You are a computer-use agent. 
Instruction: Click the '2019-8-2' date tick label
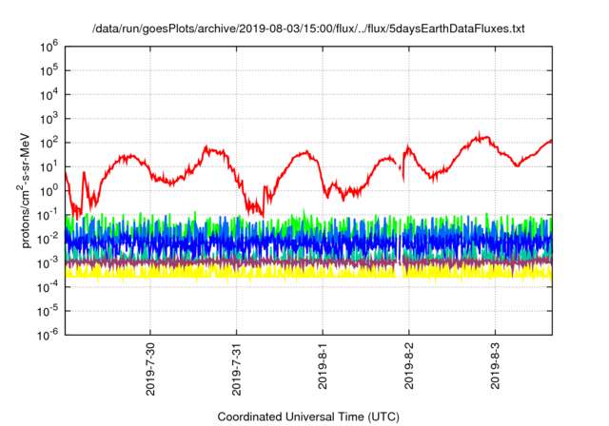409,365
